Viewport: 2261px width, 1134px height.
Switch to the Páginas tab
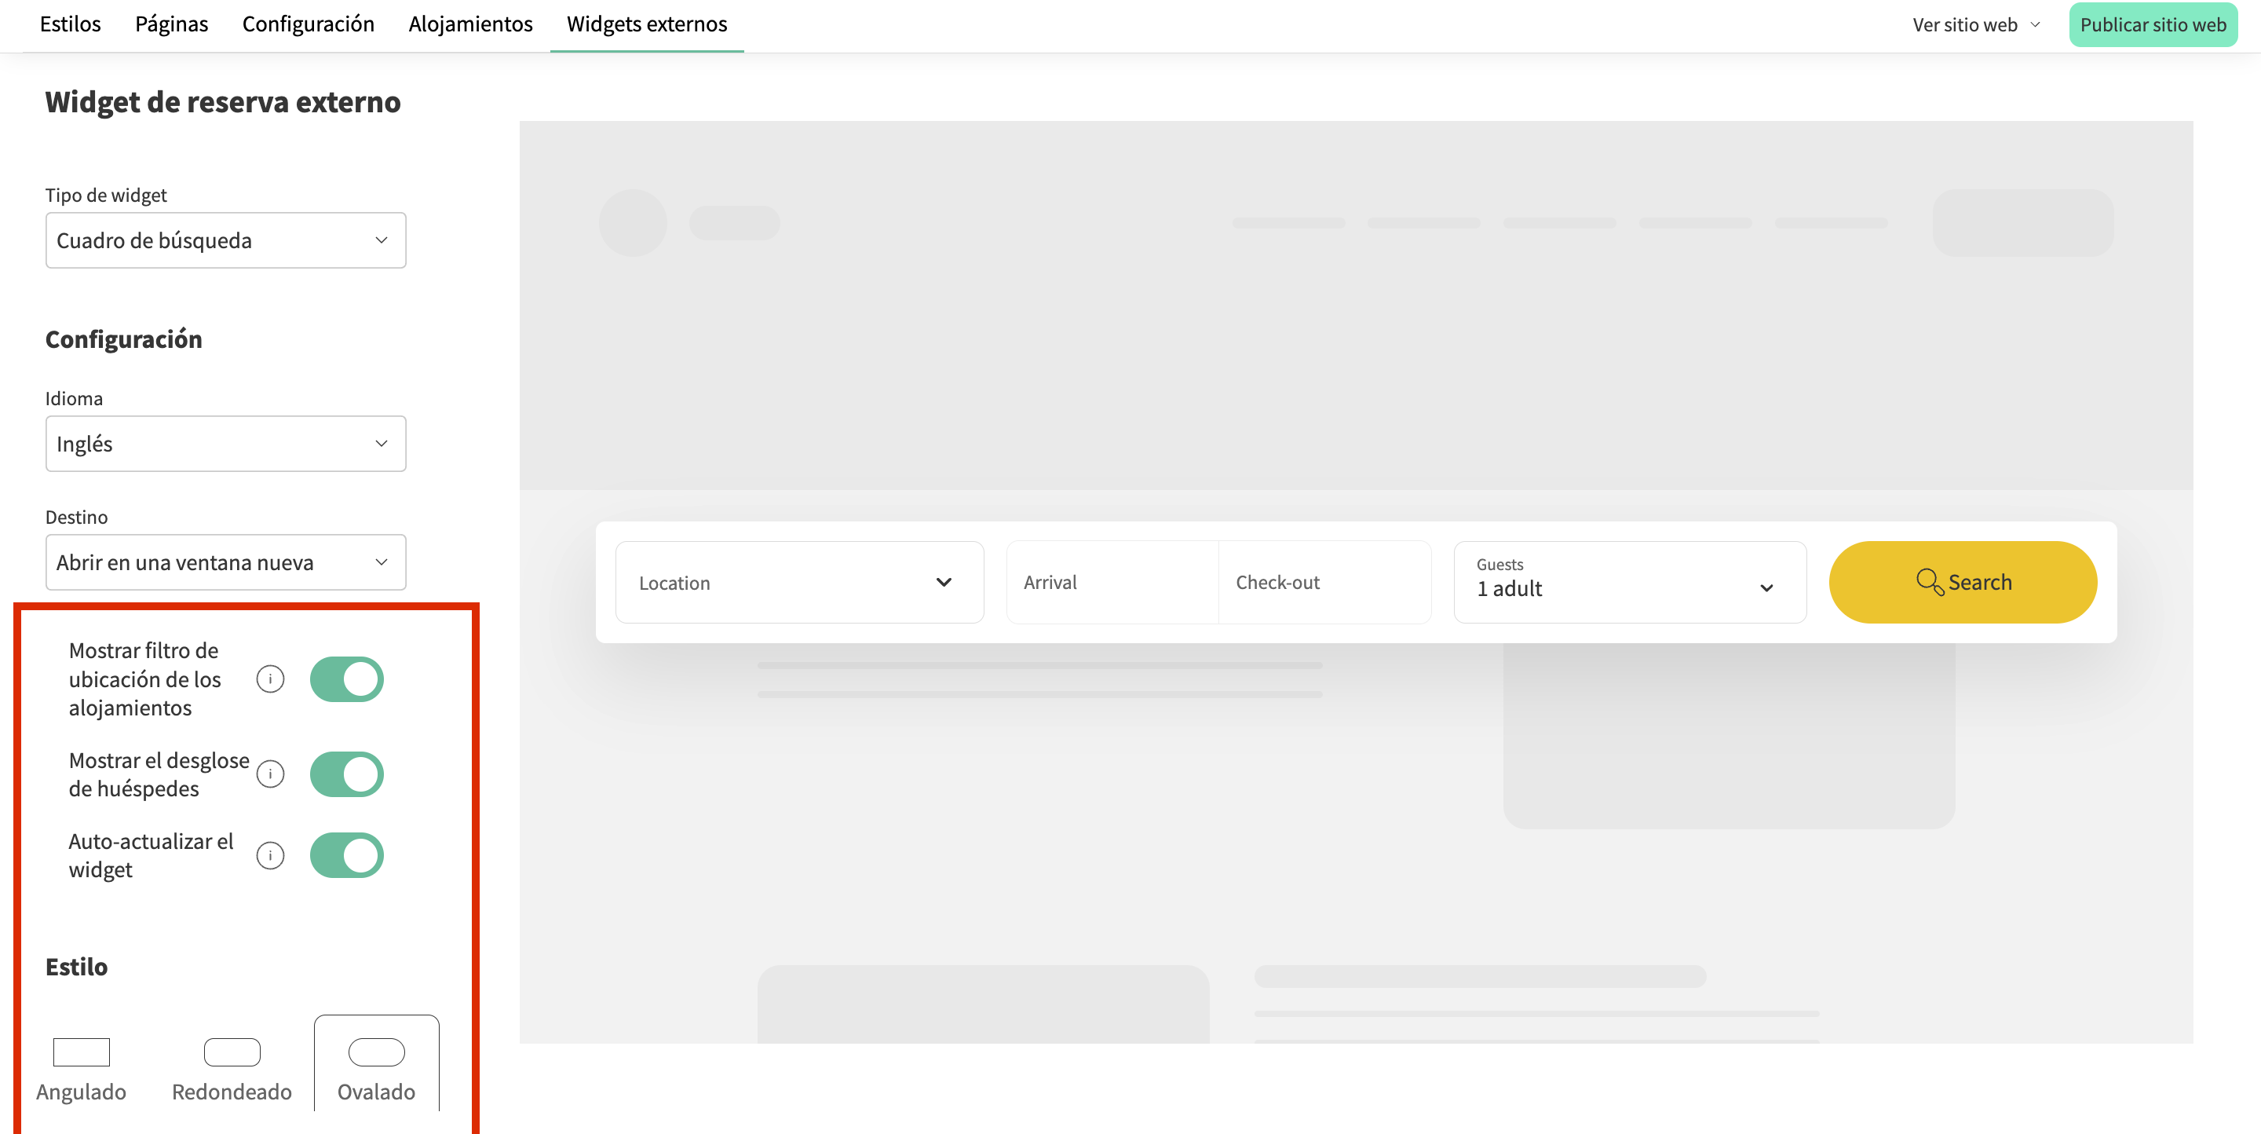[171, 24]
